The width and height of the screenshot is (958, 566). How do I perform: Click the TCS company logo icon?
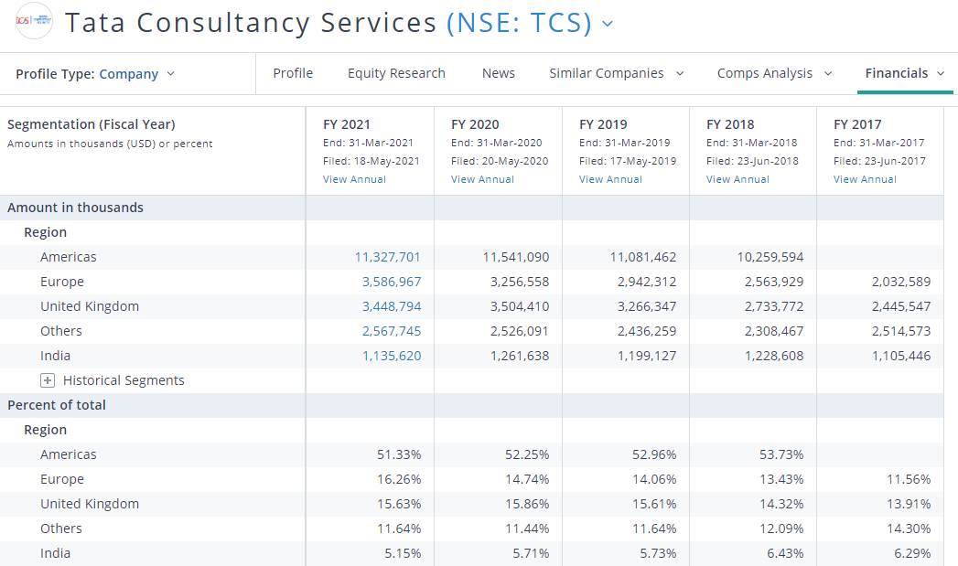(34, 22)
